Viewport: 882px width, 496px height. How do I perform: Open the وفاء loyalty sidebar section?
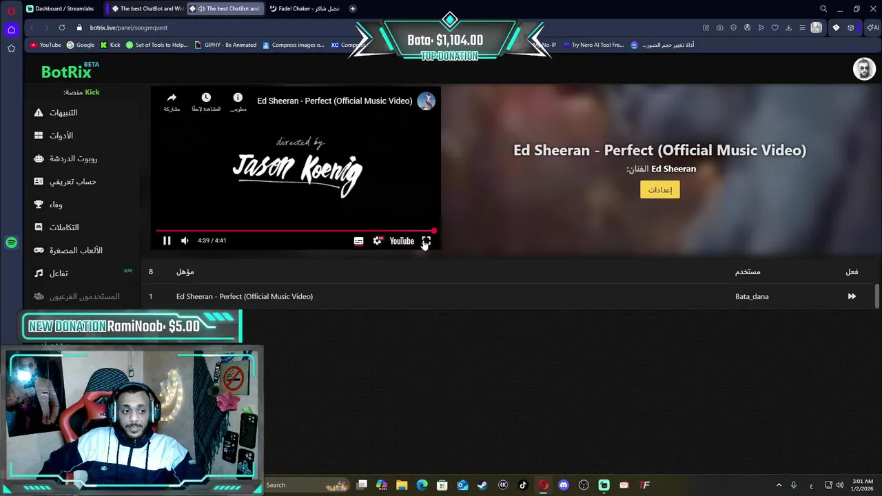pyautogui.click(x=48, y=205)
